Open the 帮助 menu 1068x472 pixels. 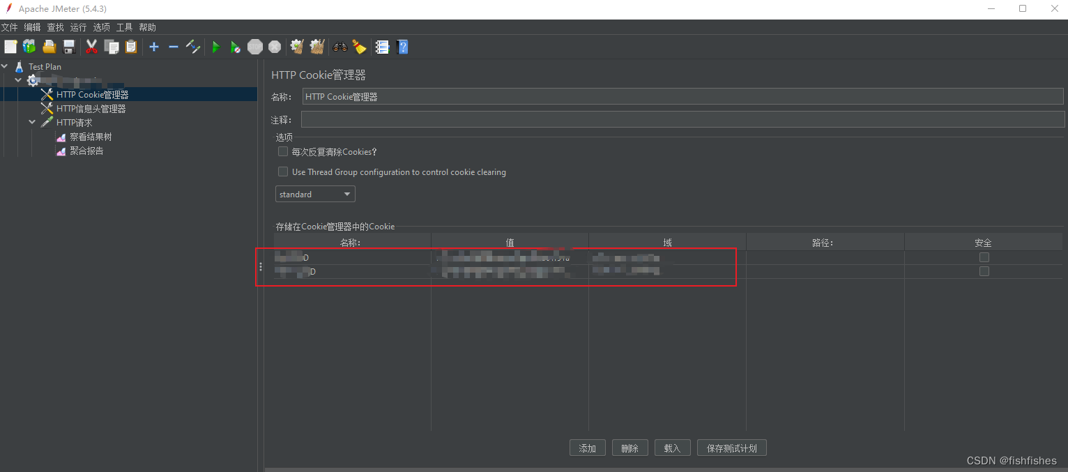(x=147, y=27)
